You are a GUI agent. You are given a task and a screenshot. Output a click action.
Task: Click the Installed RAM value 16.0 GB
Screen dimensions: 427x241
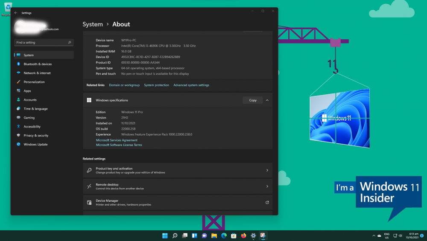126,52
